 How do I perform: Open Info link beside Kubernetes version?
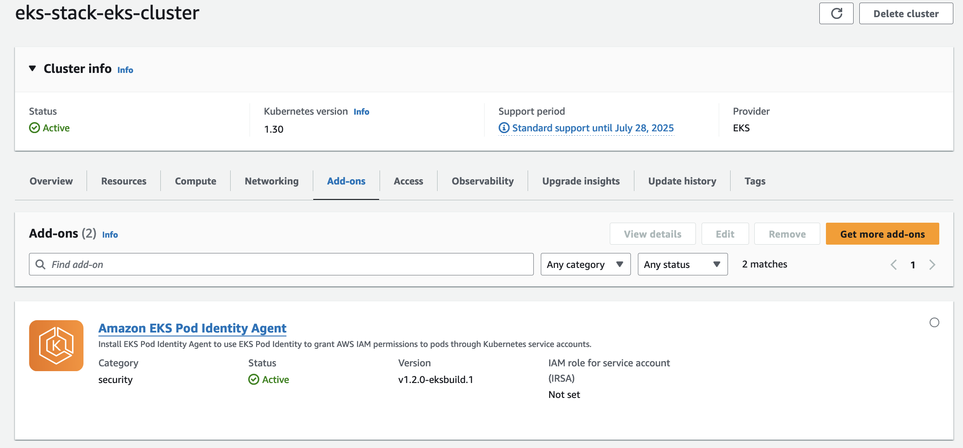(361, 112)
